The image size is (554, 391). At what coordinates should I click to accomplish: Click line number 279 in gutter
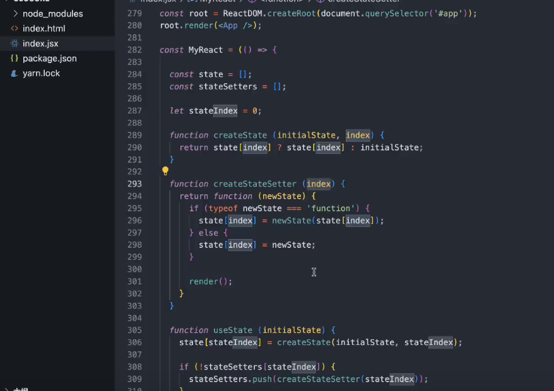pos(134,13)
